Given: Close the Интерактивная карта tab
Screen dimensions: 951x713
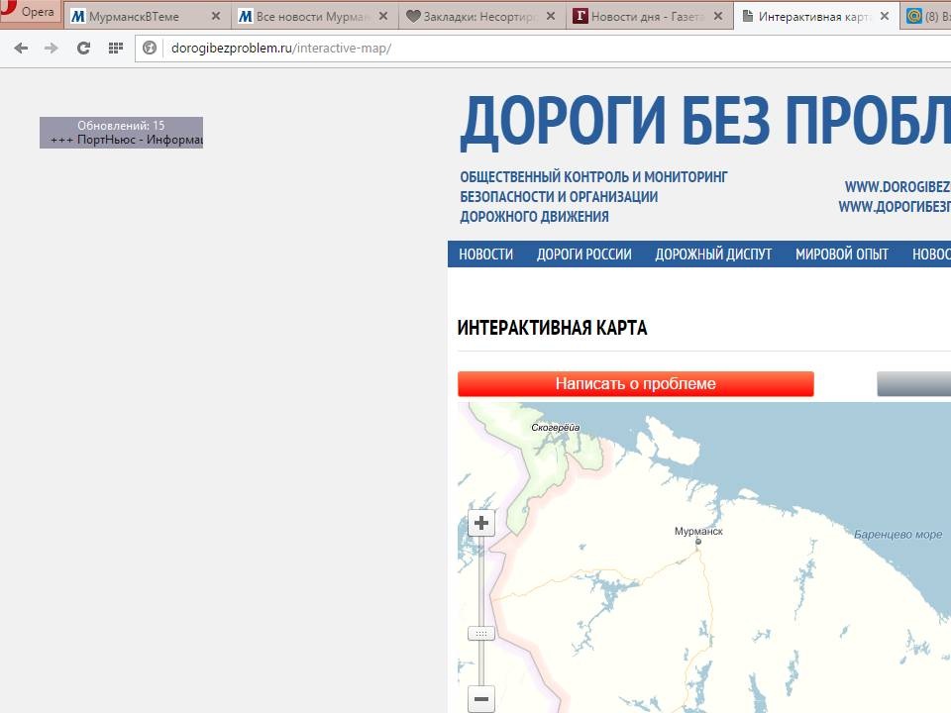Looking at the screenshot, I should (x=885, y=17).
